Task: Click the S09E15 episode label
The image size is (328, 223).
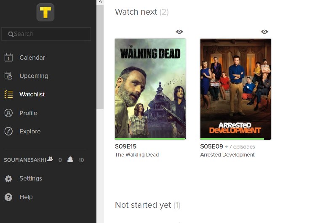Action: 125,146
